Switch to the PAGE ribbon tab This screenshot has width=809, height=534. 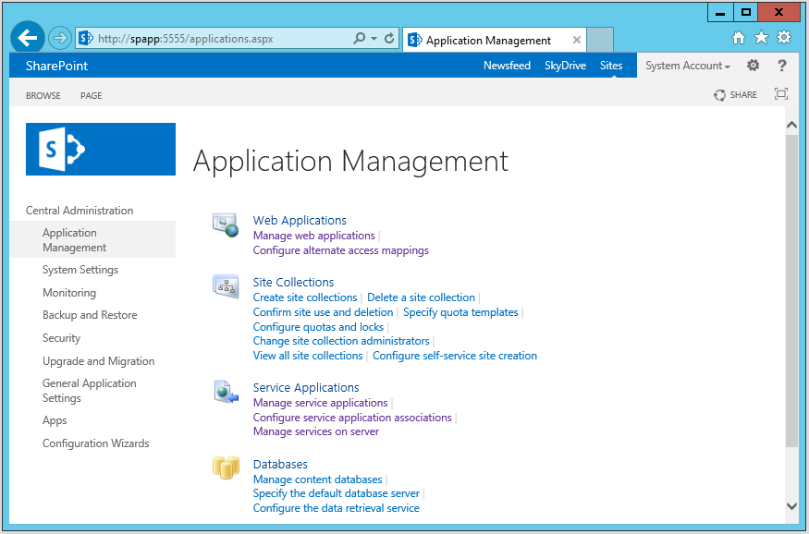coord(91,95)
